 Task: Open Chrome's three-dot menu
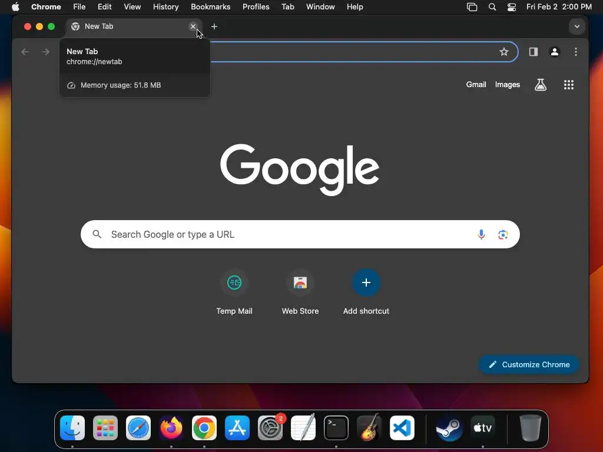coord(576,52)
